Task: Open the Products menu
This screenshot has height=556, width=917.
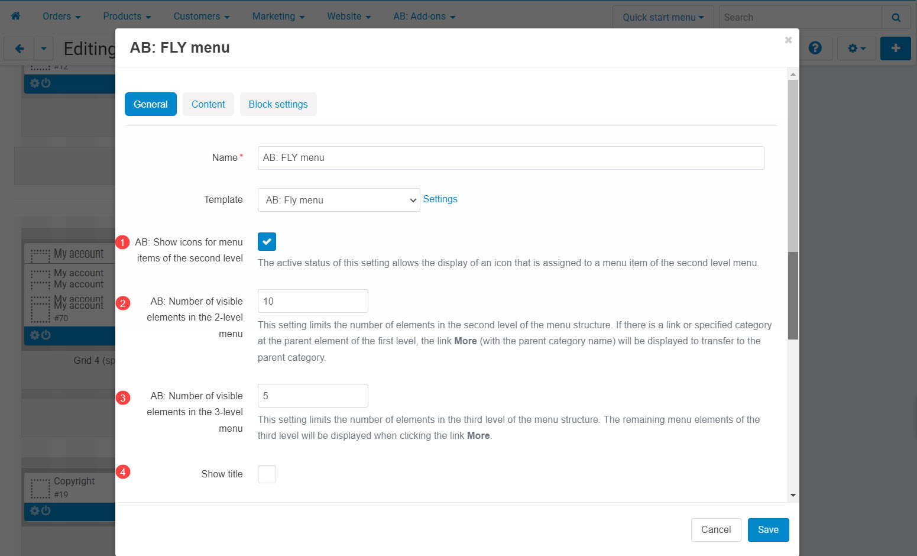Action: [x=127, y=17]
